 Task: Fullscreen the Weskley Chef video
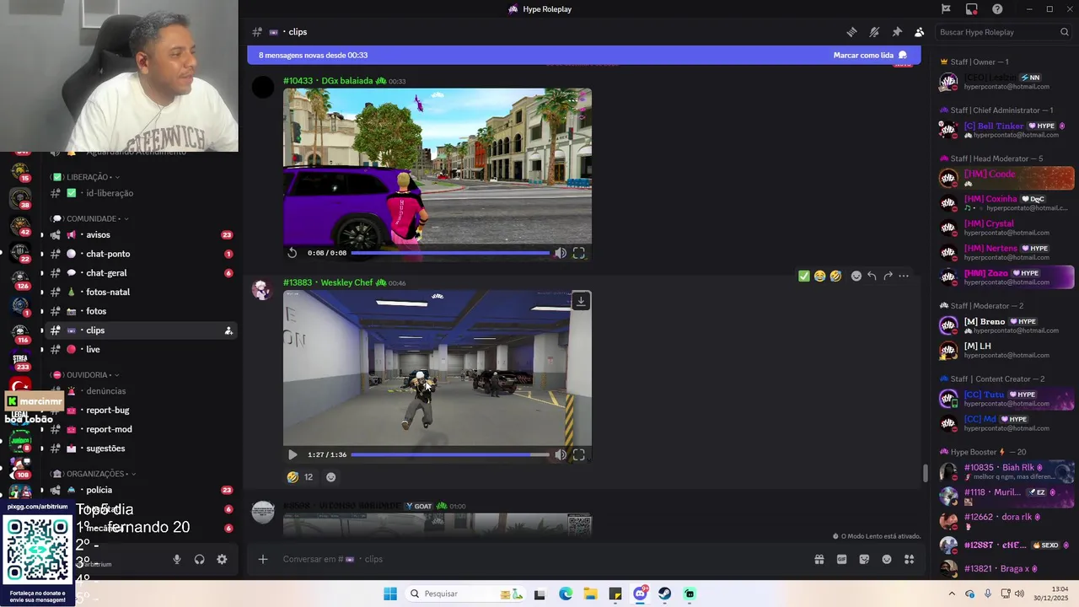pyautogui.click(x=579, y=454)
